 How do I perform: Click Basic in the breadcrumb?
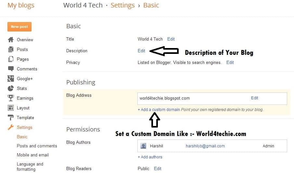point(151,5)
